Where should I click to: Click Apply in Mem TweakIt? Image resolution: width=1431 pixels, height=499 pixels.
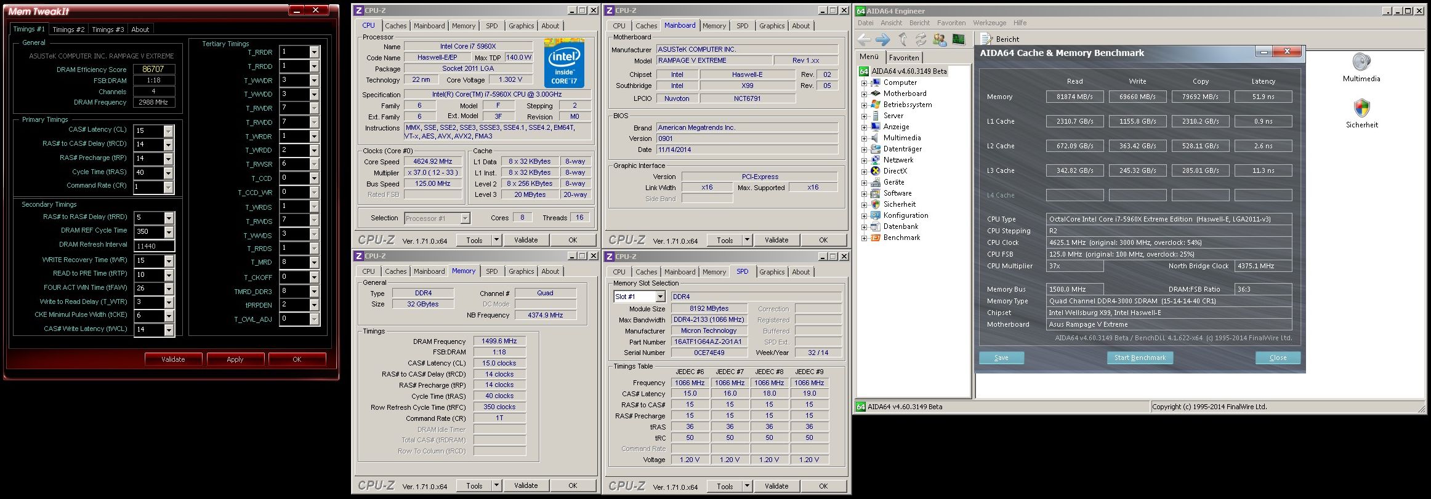[235, 359]
